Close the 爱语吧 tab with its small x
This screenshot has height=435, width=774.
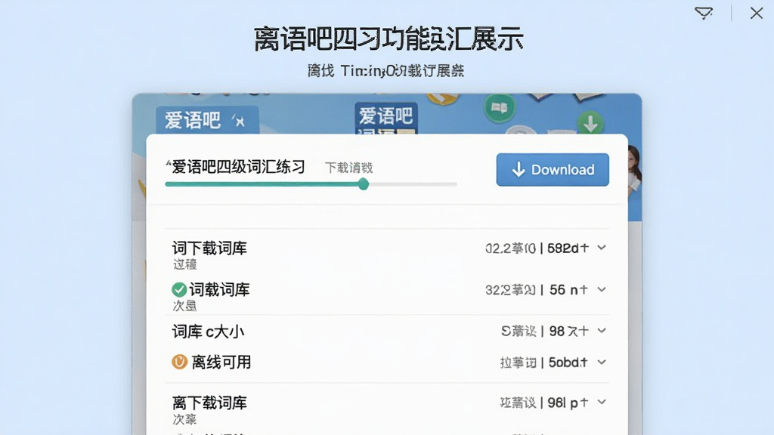240,122
